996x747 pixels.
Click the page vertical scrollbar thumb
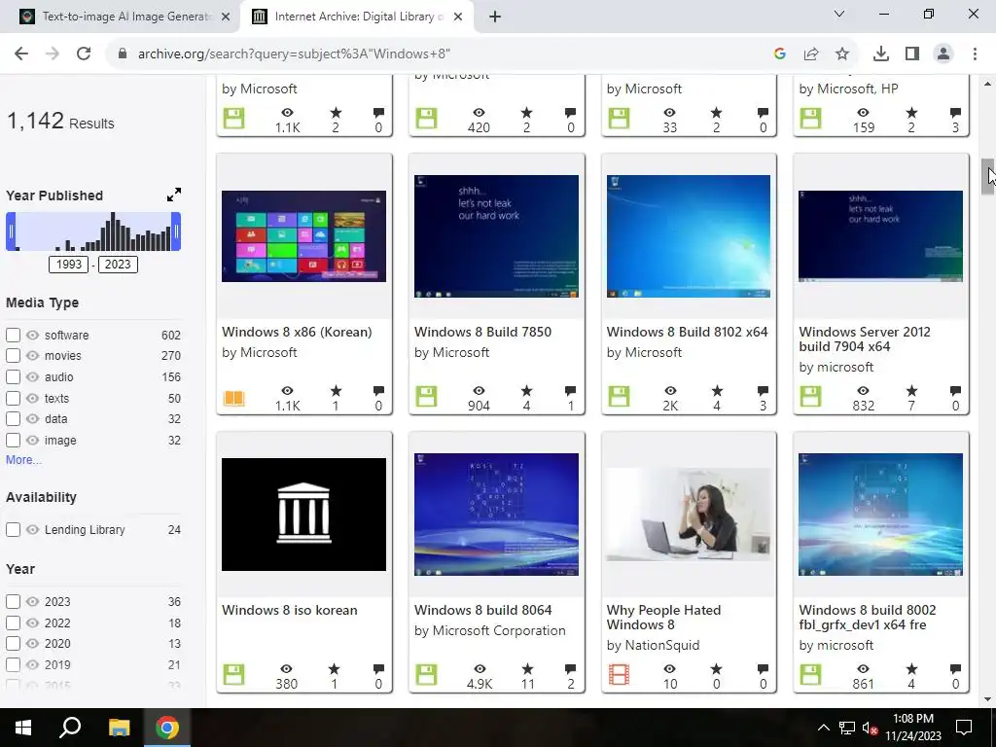(x=988, y=177)
